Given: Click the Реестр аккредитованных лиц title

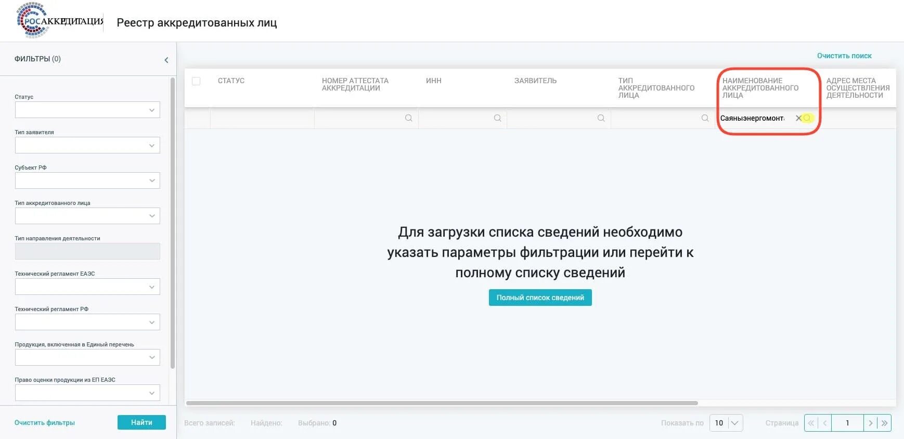Looking at the screenshot, I should point(197,22).
